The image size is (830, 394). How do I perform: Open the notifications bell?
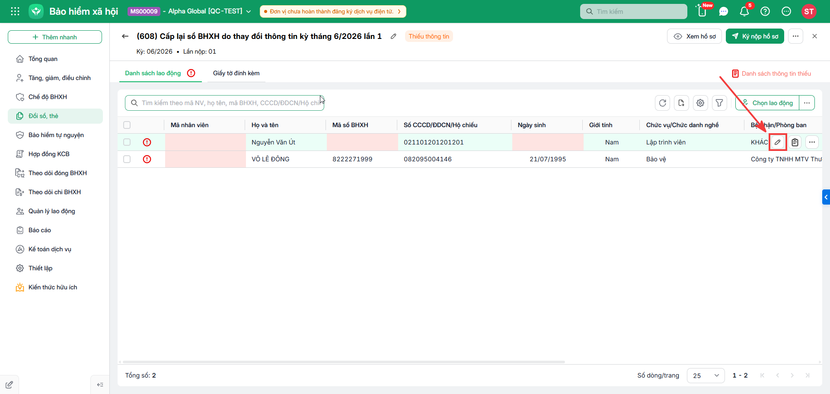click(x=744, y=12)
